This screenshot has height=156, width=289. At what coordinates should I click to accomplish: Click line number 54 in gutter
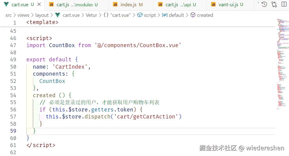(13, 95)
